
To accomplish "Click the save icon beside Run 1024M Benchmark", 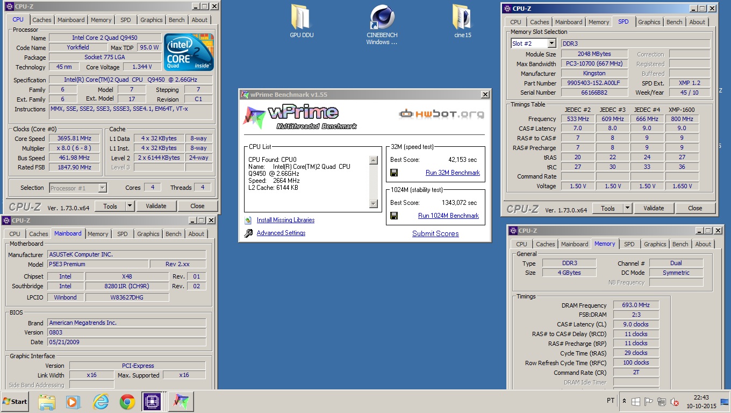I will [x=394, y=216].
